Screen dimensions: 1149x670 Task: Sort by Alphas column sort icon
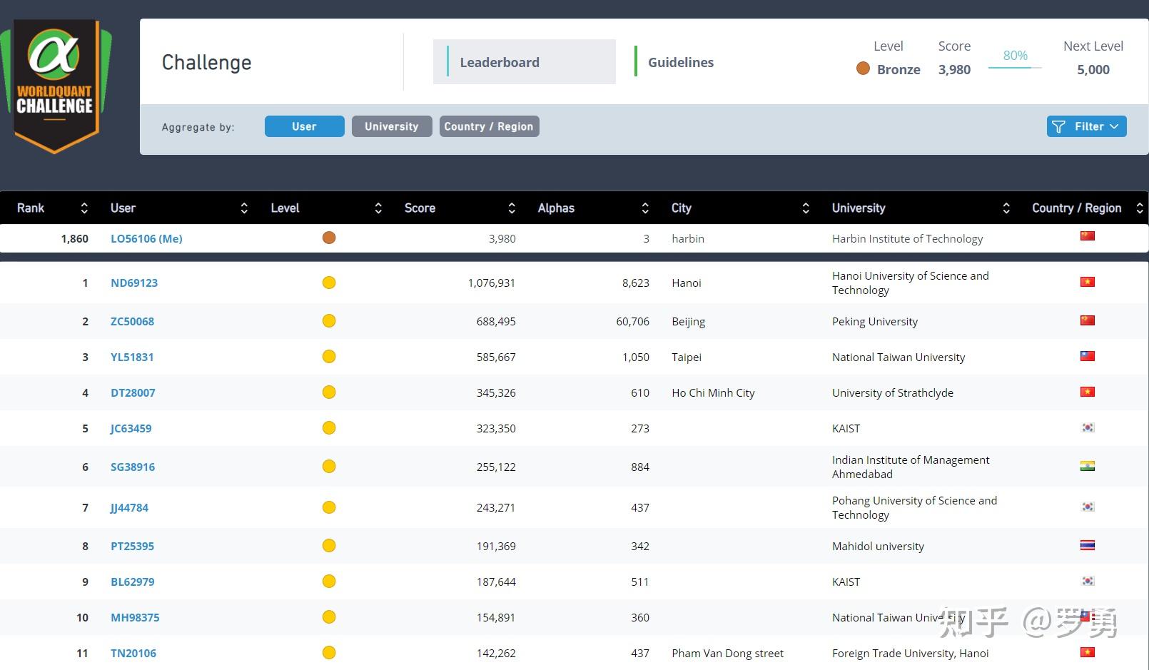(645, 208)
